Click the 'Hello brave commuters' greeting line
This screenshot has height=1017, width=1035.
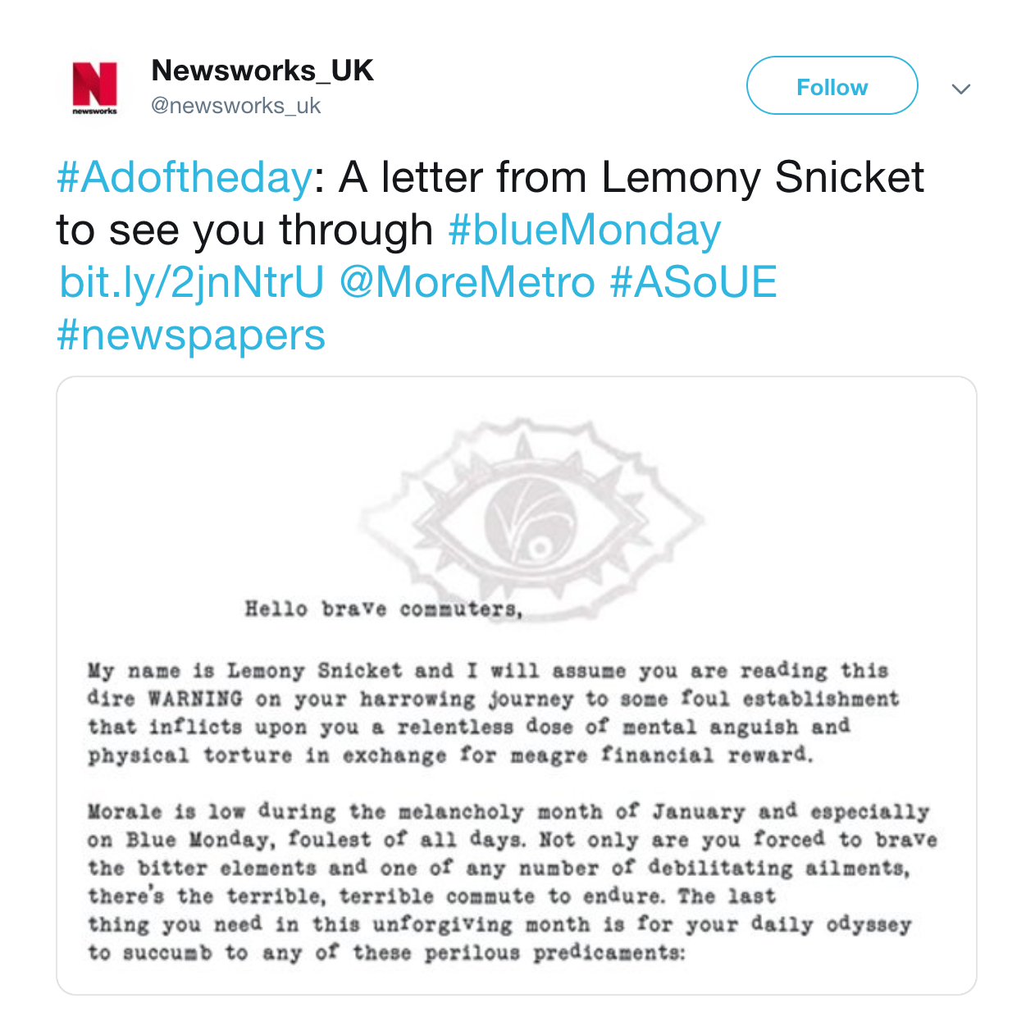click(x=384, y=609)
